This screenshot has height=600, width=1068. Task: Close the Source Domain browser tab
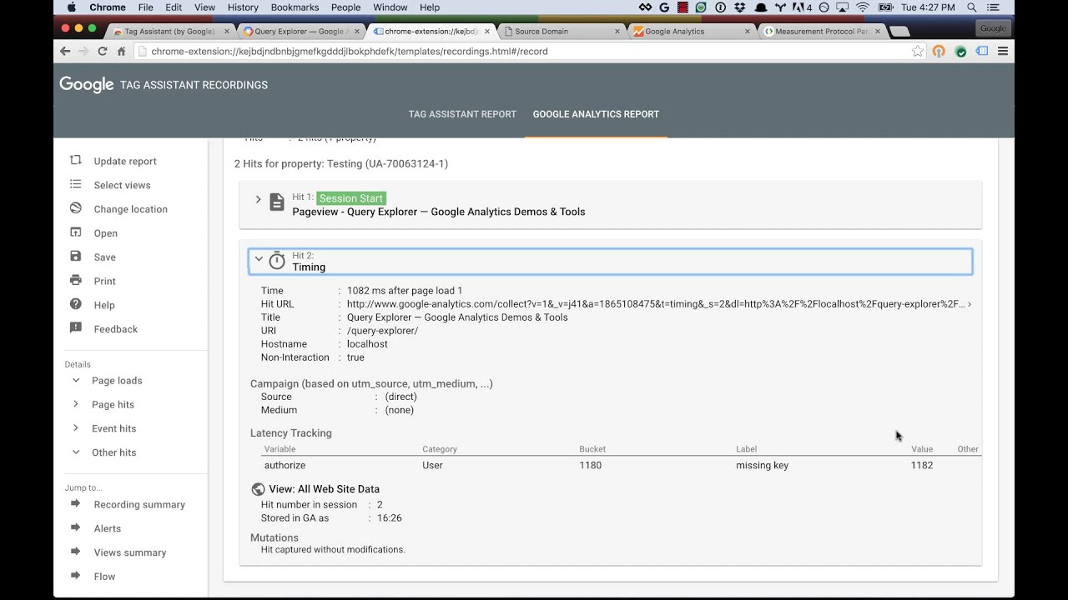pyautogui.click(x=617, y=32)
